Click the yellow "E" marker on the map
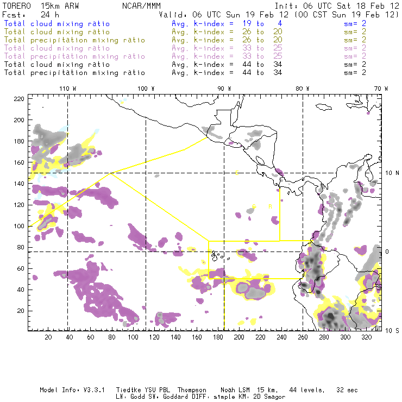402x402 pixels. 237,173
